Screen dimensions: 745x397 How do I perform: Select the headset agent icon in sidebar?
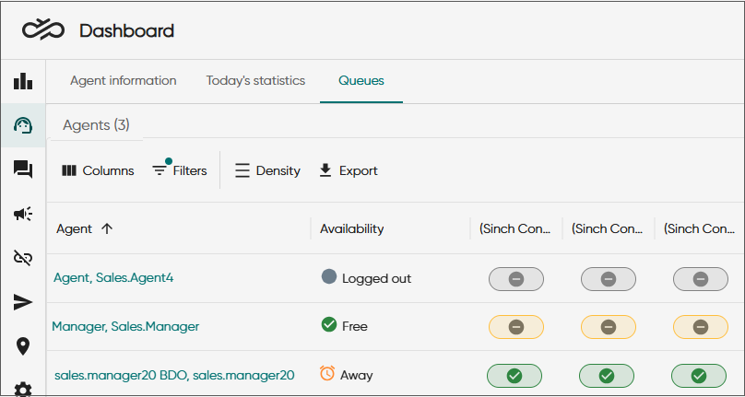pyautogui.click(x=23, y=125)
